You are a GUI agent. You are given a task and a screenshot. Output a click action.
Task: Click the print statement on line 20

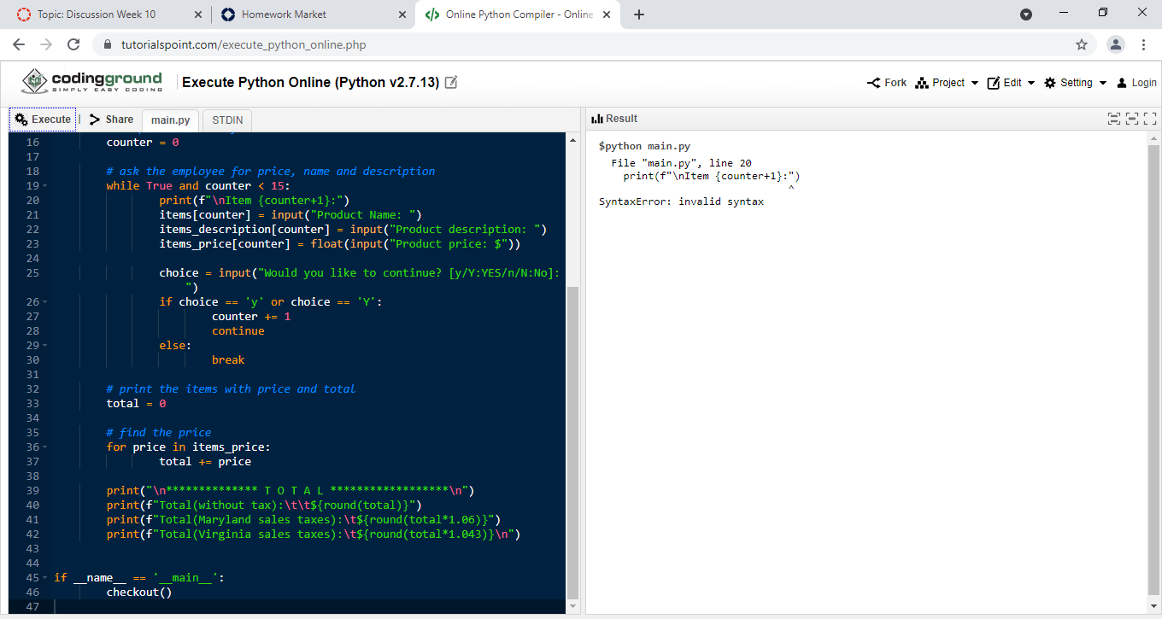(x=255, y=201)
